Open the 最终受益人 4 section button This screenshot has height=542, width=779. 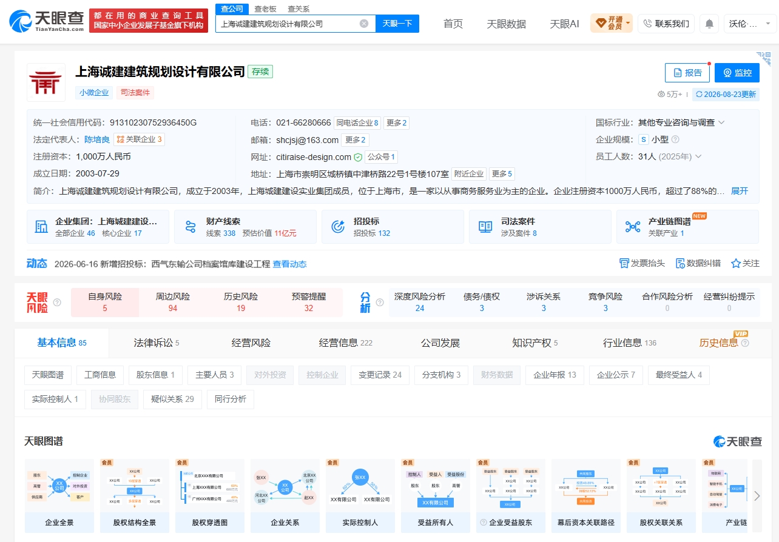tap(679, 375)
